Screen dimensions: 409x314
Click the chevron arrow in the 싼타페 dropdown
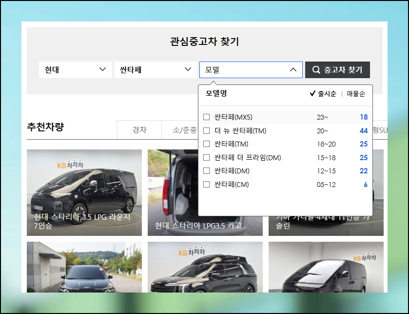[188, 69]
